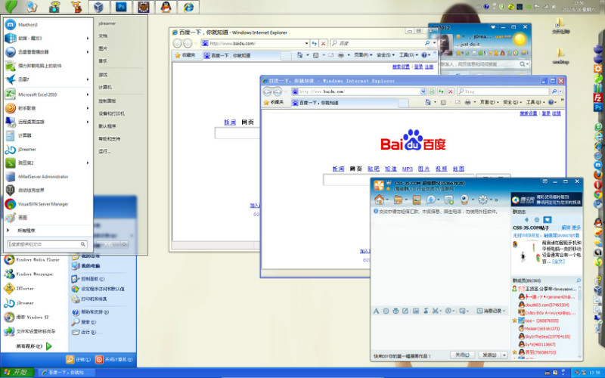Viewport: 605px width, 378px height.
Task: Click the home icon in QQ group toolbar
Action: click(x=379, y=200)
